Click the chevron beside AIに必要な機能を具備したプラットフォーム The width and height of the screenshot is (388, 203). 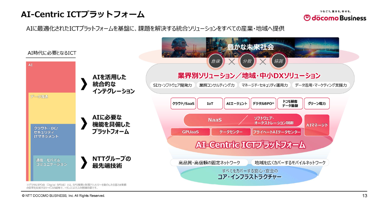click(x=84, y=123)
